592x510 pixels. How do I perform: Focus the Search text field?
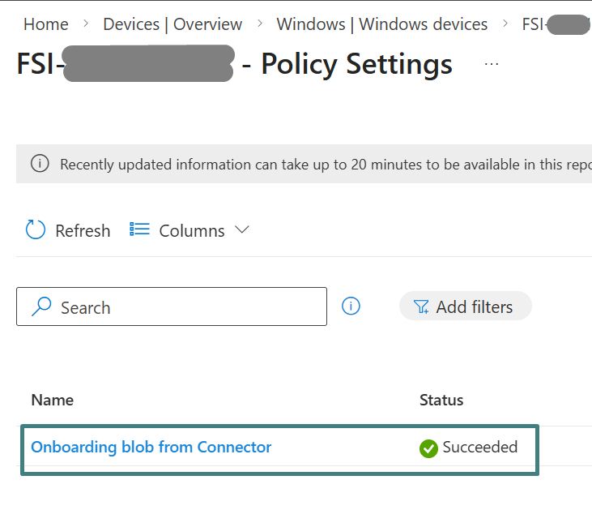186,307
